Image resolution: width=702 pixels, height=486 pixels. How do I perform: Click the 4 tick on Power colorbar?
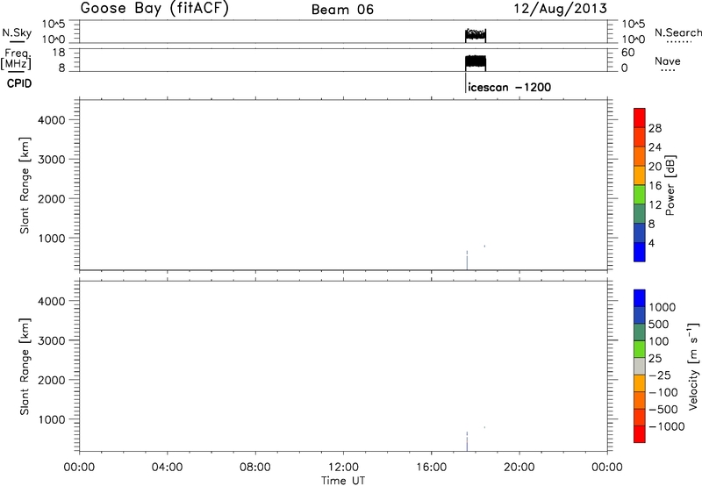coord(651,243)
